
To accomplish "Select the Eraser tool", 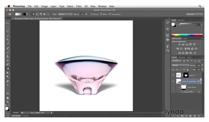I will click(x=8, y=64).
